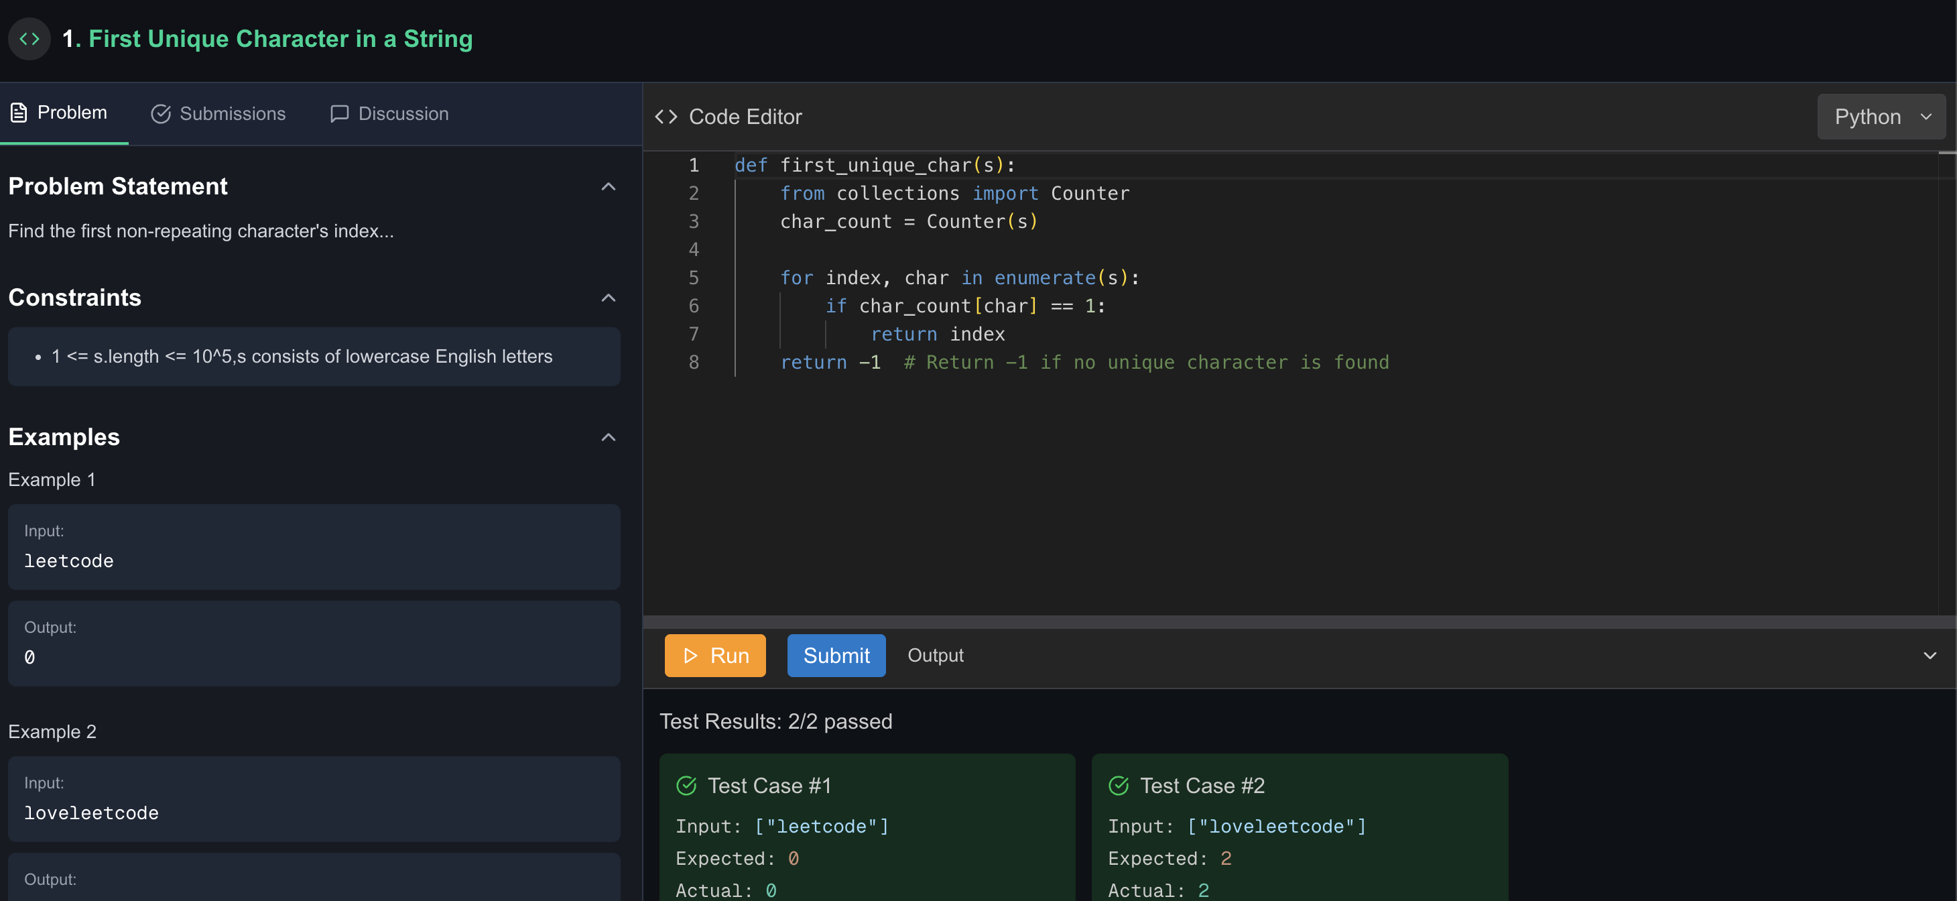Select the Test Case #2 result card

[x=1300, y=827]
